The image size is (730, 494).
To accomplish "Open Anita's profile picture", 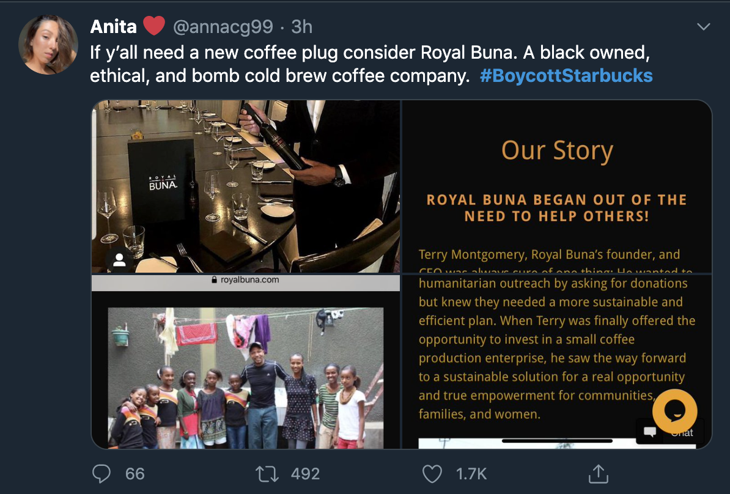I will pyautogui.click(x=48, y=45).
